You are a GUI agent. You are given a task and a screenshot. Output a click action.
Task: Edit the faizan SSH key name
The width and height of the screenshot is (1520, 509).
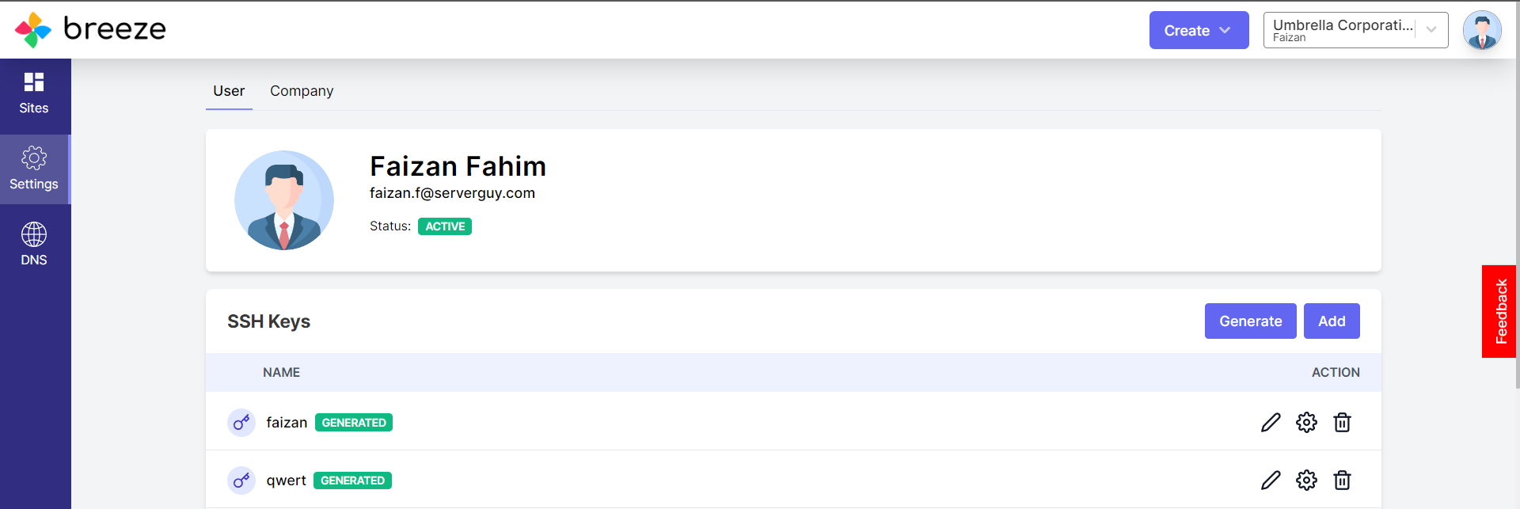[x=1271, y=423]
